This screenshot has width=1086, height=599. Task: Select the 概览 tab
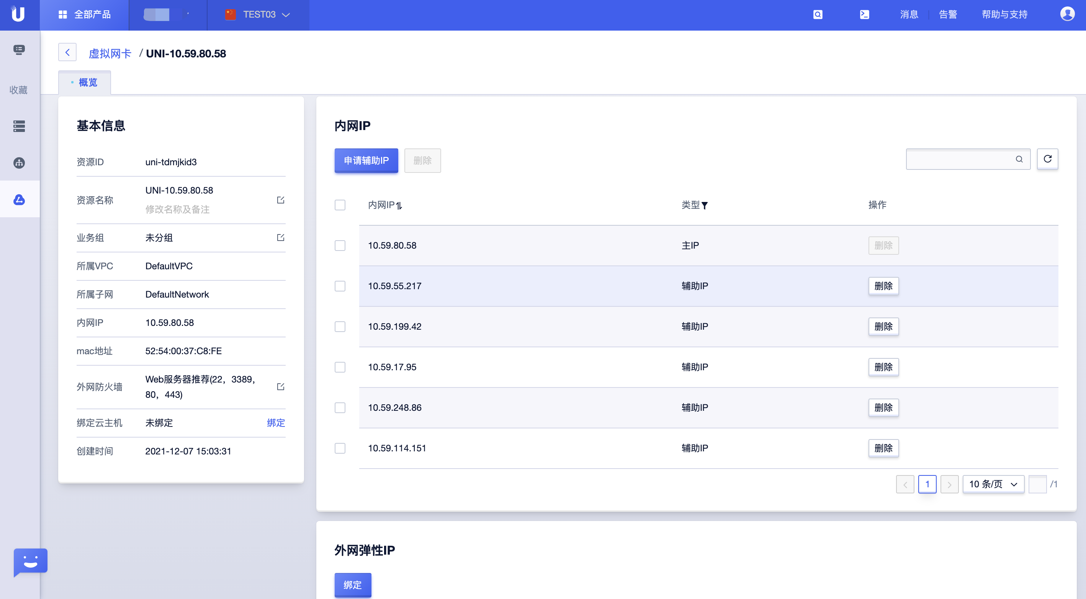coord(85,83)
